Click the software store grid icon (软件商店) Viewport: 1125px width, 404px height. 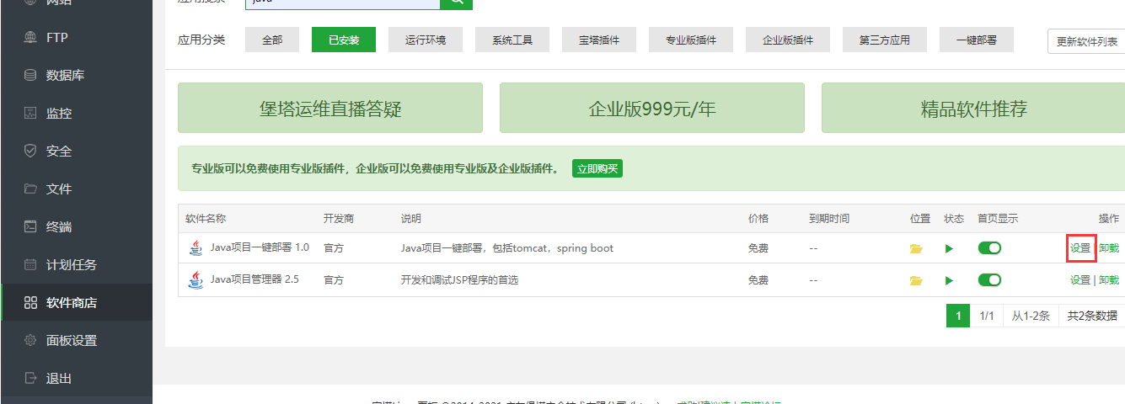coord(30,302)
